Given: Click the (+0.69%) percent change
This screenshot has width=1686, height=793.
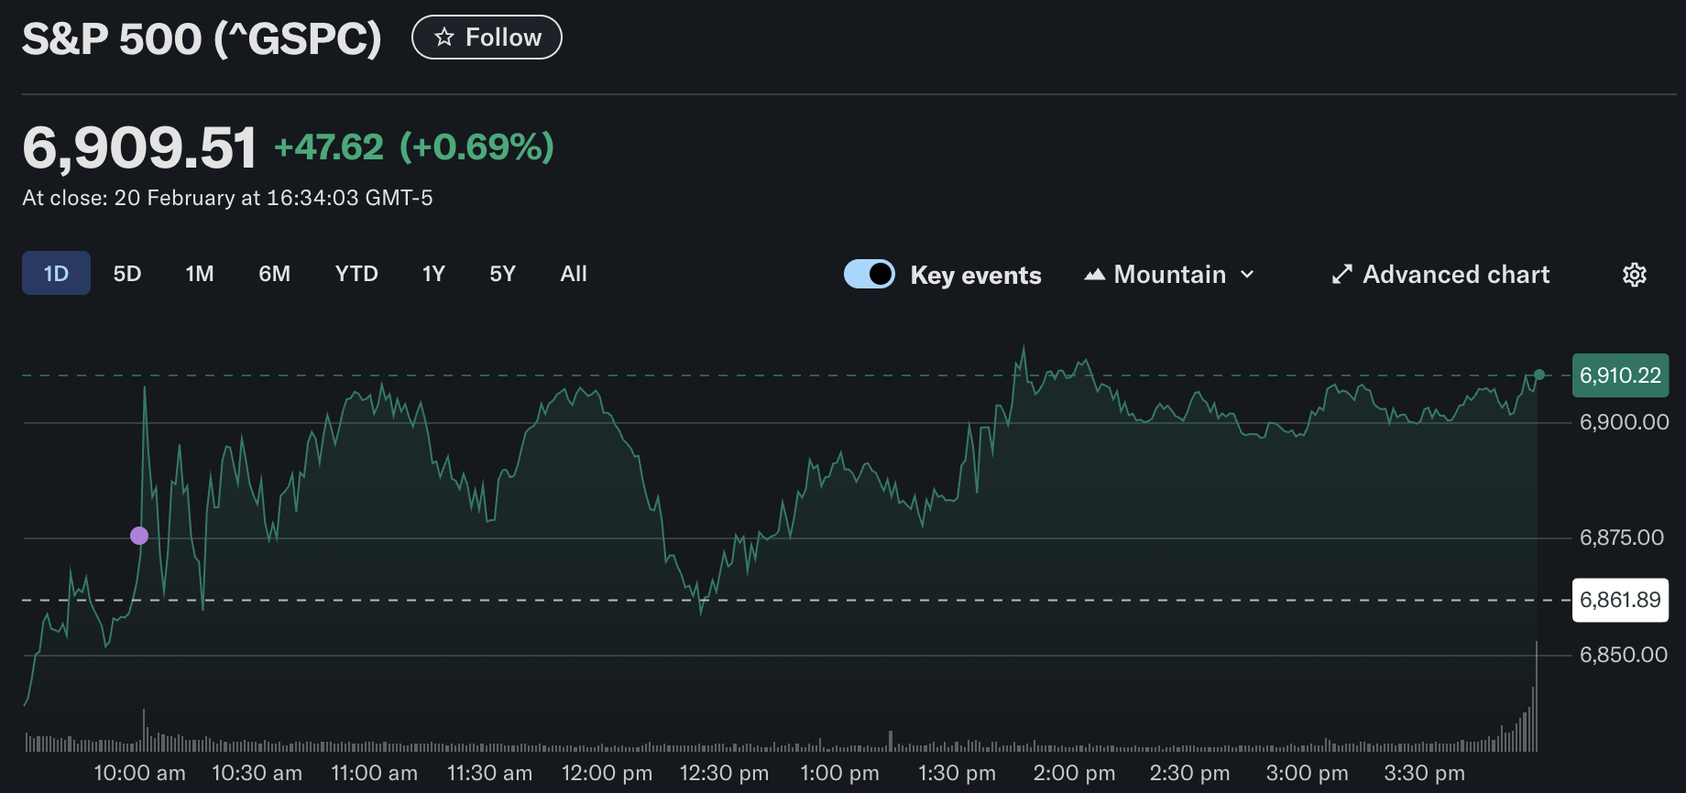Looking at the screenshot, I should pyautogui.click(x=476, y=147).
